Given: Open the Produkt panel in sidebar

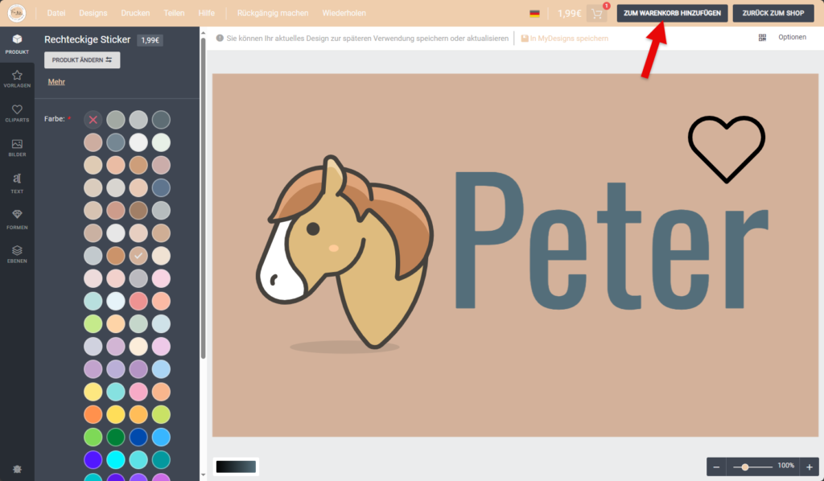Looking at the screenshot, I should click(x=17, y=44).
